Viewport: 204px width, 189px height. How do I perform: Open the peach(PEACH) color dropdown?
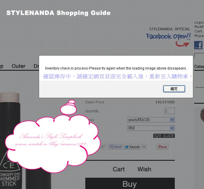click(x=151, y=120)
